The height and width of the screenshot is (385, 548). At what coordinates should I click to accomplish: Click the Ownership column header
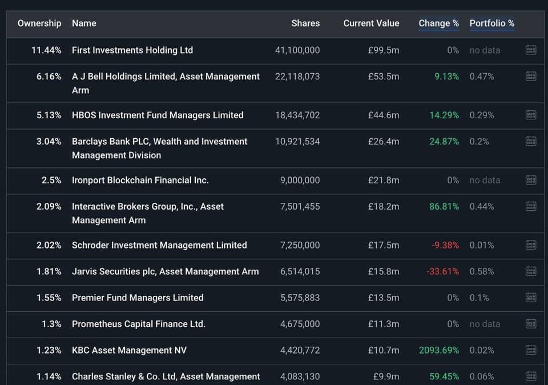pyautogui.click(x=39, y=23)
